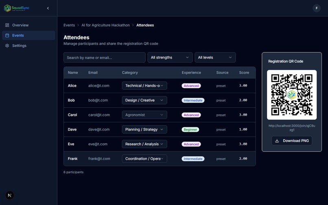328x205 pixels.
Task: Select the name Eve
Action: point(71,144)
